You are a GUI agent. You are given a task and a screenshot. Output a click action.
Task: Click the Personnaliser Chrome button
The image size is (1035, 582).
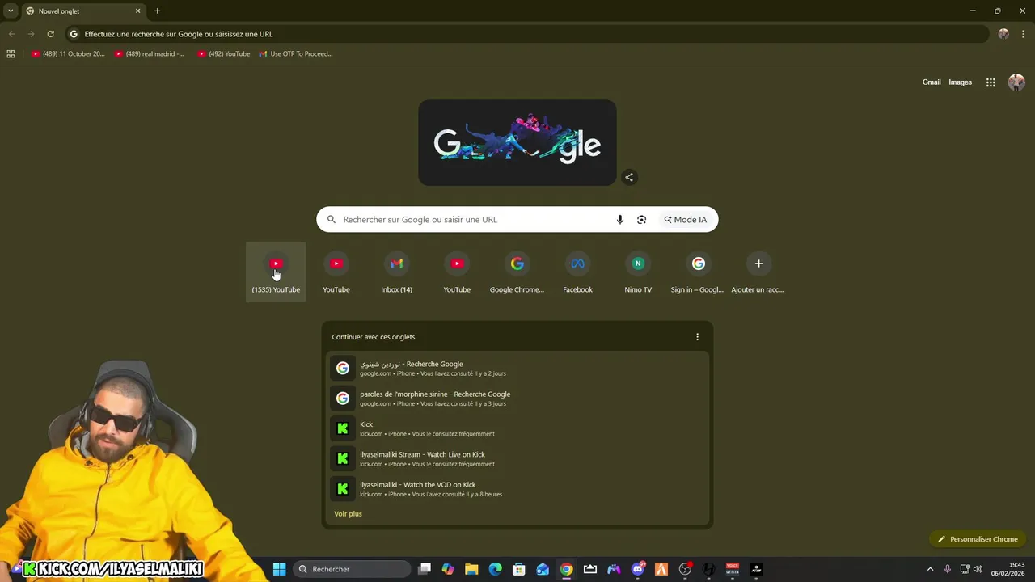(x=977, y=539)
